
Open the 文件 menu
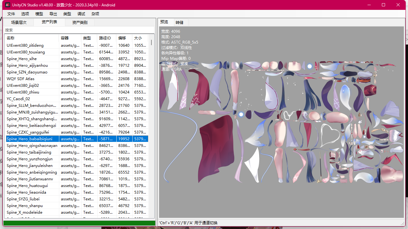pyautogui.click(x=11, y=14)
